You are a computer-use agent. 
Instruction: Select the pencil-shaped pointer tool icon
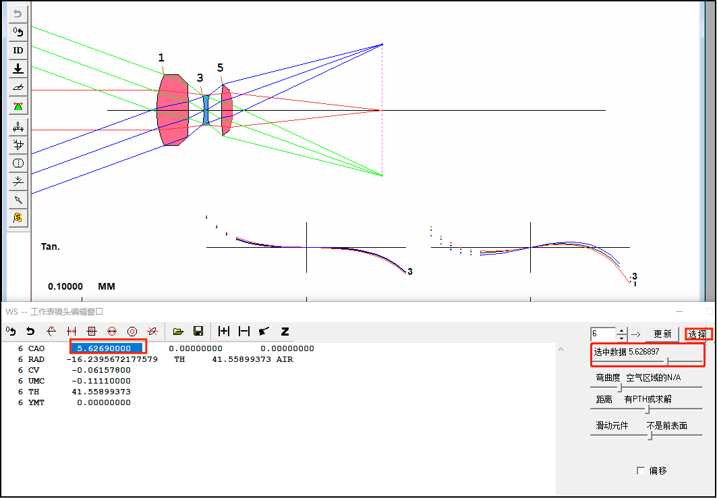pos(18,200)
